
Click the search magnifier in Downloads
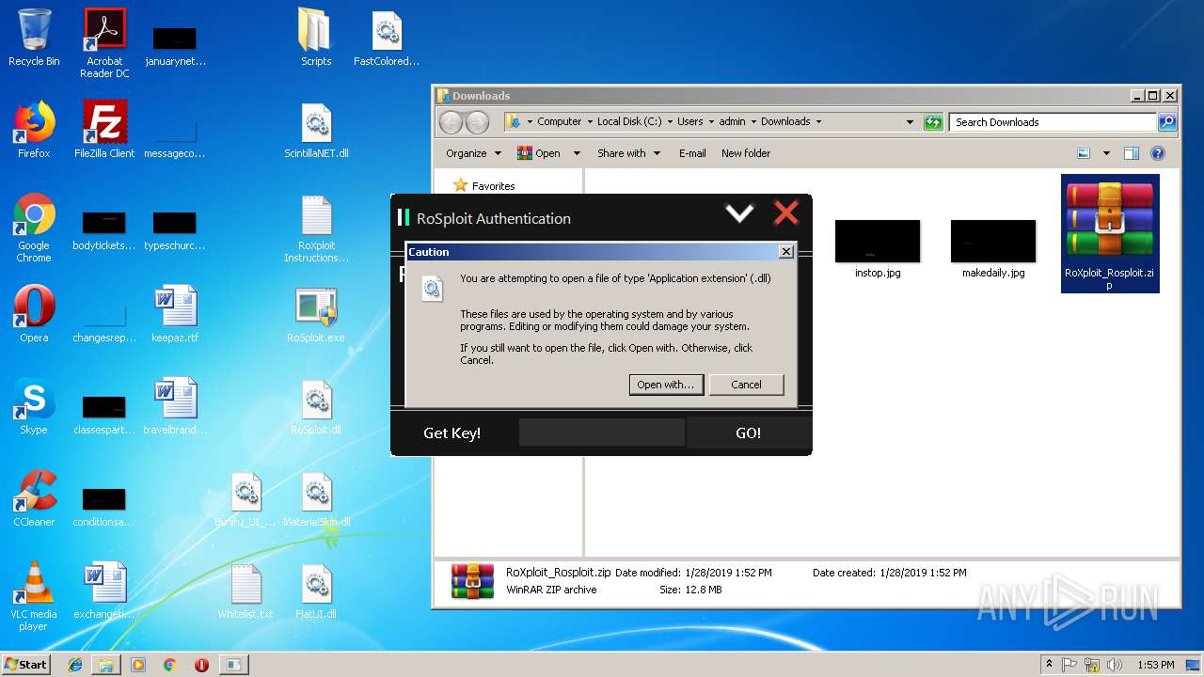point(1166,121)
